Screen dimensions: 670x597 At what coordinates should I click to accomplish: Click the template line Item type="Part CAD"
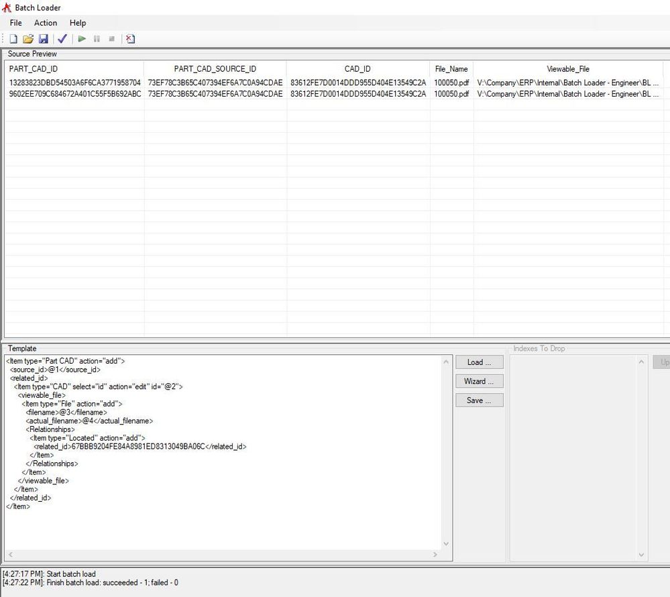[65, 361]
